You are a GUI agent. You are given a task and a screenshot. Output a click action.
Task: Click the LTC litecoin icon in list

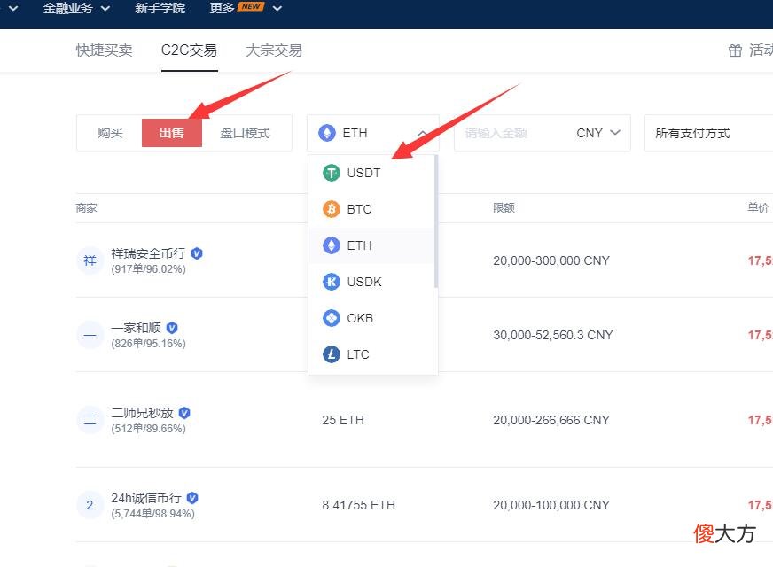point(332,354)
